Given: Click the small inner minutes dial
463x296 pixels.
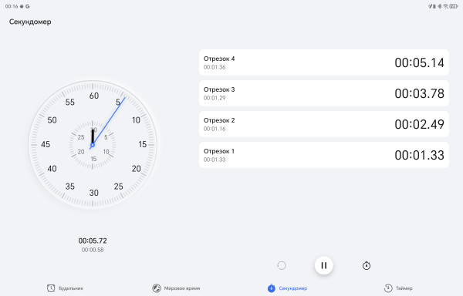Looking at the screenshot, I should [93, 144].
